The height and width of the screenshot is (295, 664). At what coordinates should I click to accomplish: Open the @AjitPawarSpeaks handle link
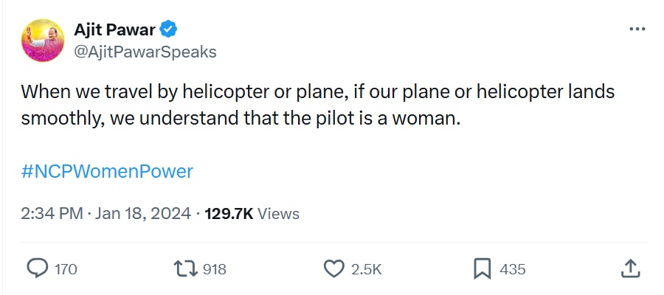(145, 52)
